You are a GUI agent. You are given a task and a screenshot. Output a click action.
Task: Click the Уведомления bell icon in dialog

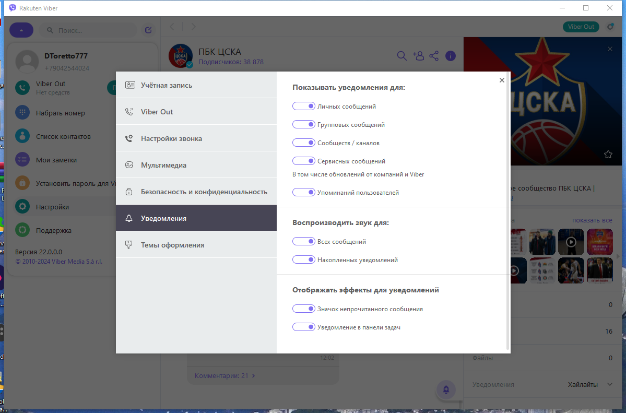coord(129,218)
